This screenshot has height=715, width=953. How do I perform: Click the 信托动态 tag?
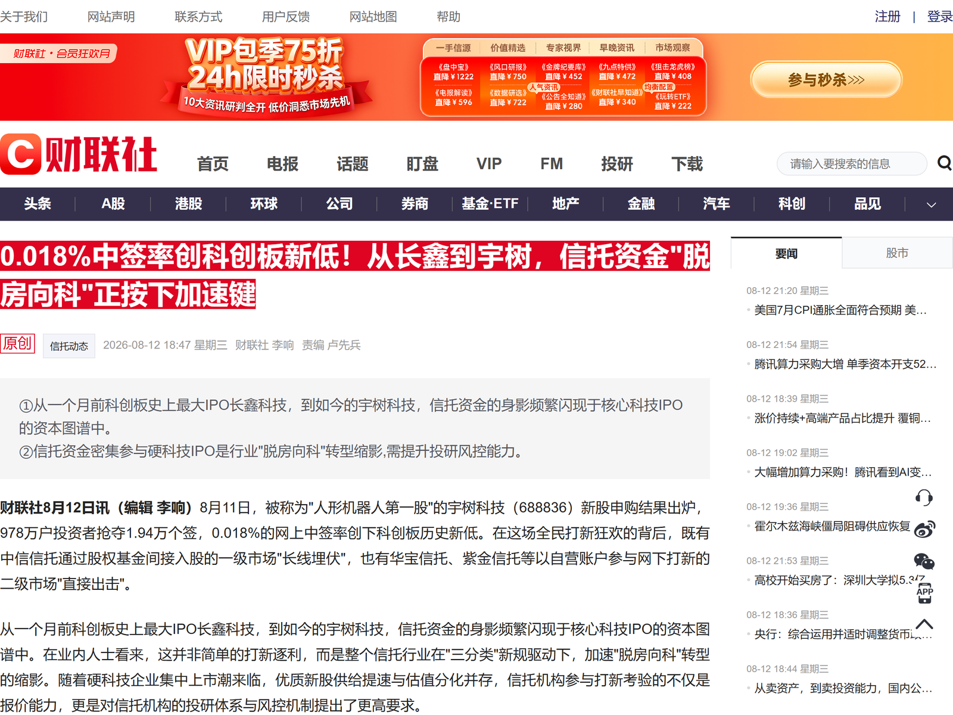click(x=69, y=346)
